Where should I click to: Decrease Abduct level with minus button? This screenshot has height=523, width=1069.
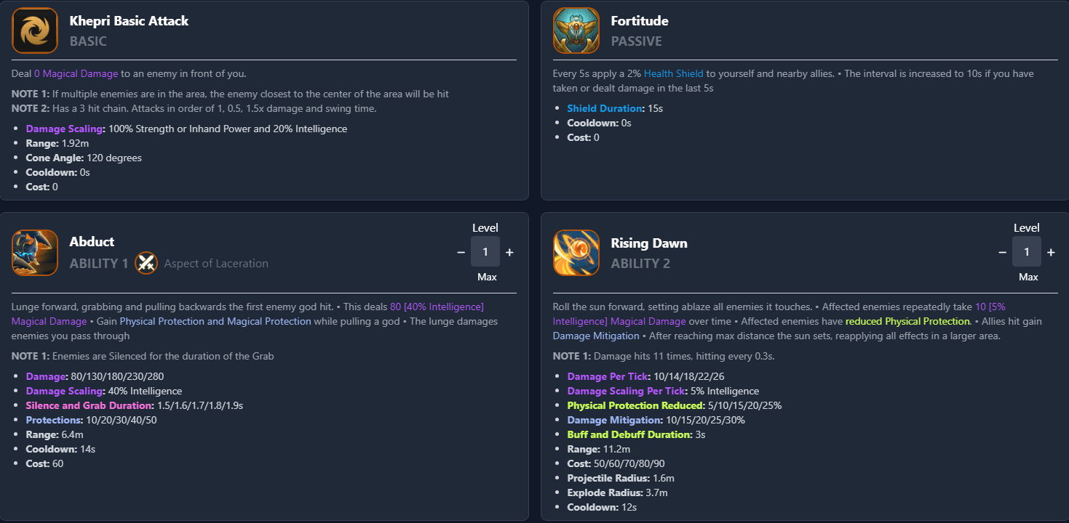pyautogui.click(x=461, y=252)
